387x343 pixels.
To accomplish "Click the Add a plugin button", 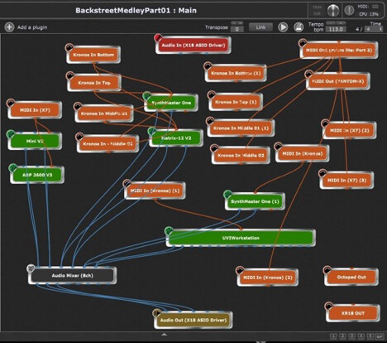I will pos(26,27).
